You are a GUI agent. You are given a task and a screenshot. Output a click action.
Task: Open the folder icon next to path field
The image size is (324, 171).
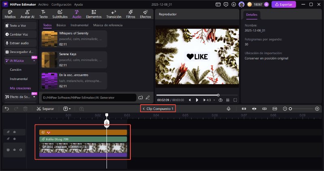pos(141,97)
